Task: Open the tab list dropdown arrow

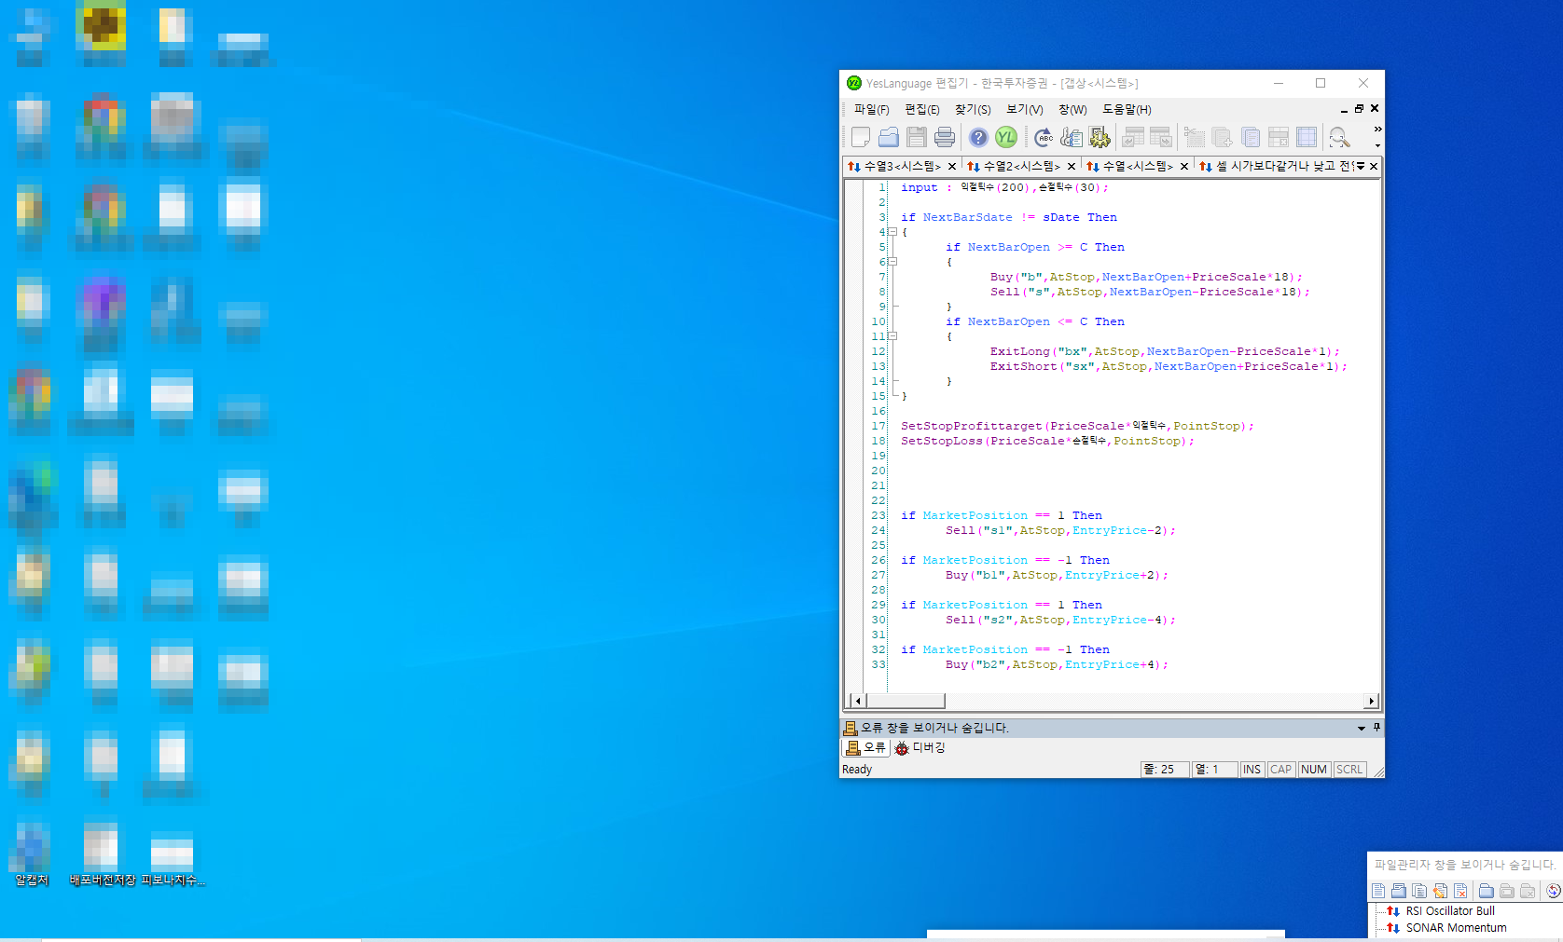Action: click(x=1361, y=166)
